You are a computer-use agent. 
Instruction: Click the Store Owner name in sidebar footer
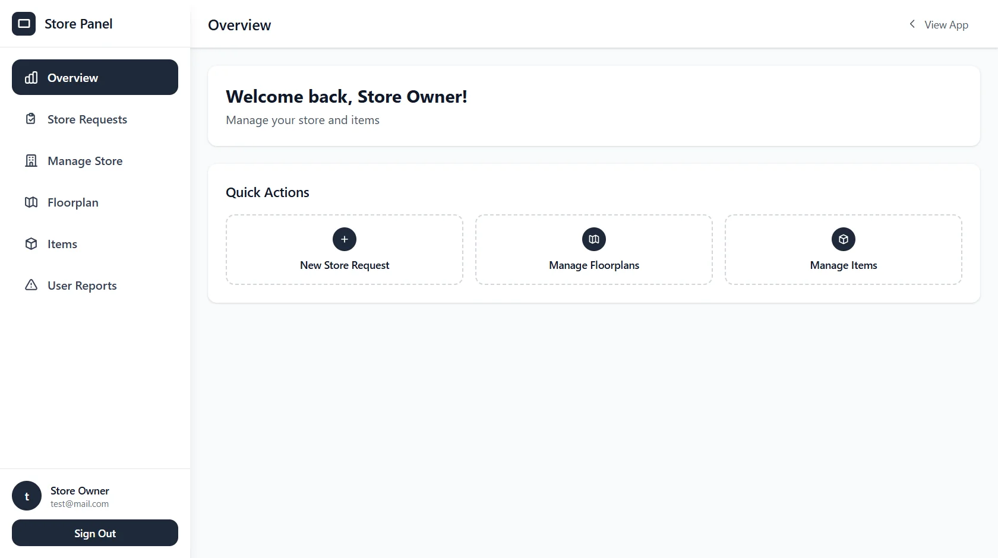coord(80,491)
